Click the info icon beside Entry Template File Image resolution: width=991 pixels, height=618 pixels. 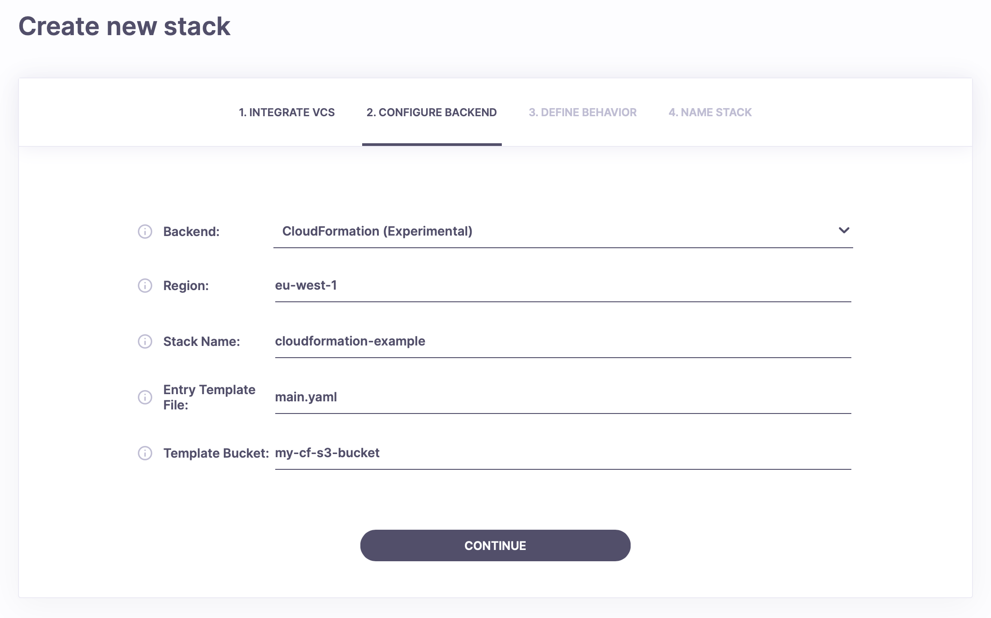(x=145, y=397)
